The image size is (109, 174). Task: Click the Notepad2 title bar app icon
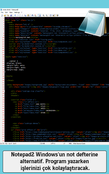1,10
